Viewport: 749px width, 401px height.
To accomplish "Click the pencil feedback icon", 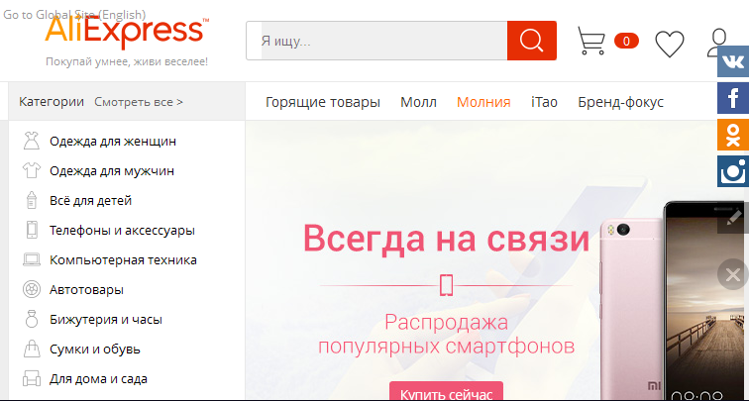I will pyautogui.click(x=733, y=218).
